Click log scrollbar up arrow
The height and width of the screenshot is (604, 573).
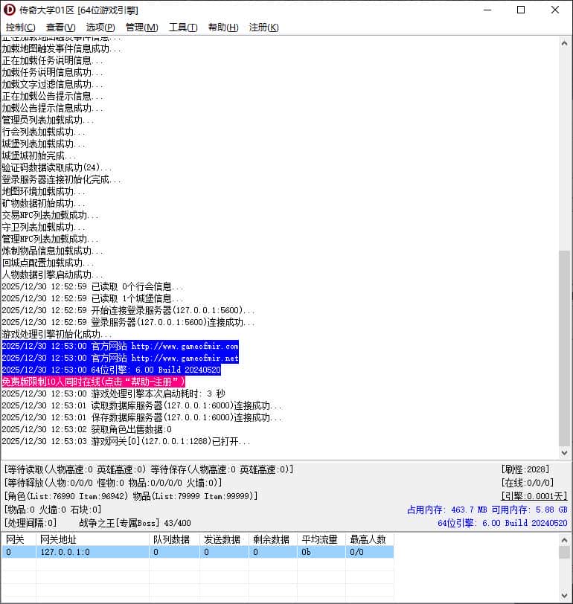[x=564, y=43]
